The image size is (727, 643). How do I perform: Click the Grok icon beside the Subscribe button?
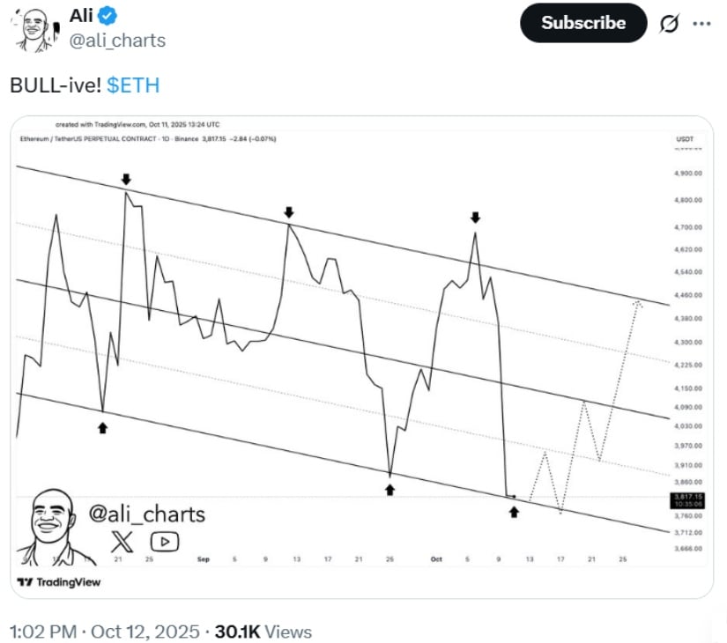668,23
